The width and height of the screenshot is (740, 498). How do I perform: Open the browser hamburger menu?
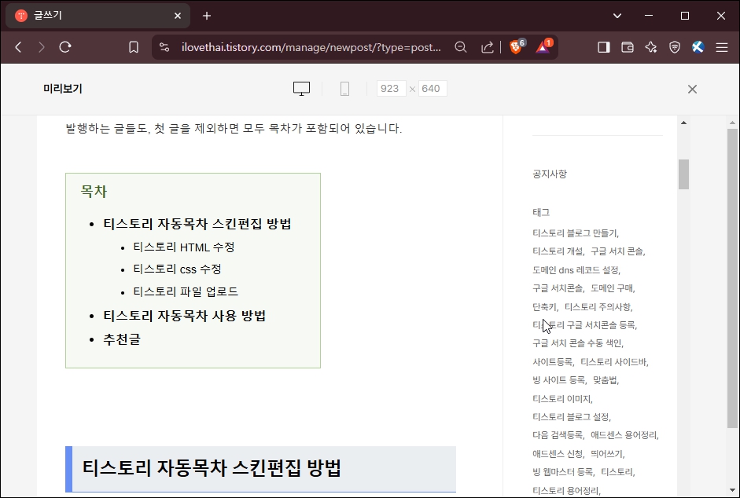pyautogui.click(x=722, y=47)
